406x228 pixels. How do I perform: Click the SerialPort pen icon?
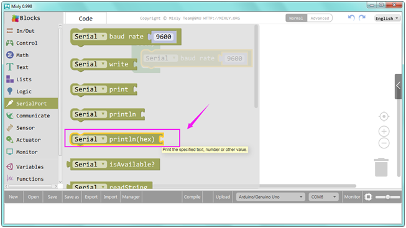(x=9, y=103)
